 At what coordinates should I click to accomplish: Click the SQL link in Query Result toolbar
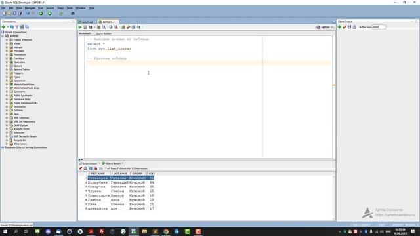(x=101, y=168)
